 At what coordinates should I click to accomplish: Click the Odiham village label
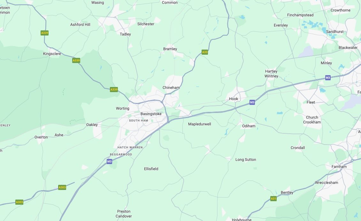[249, 126]
